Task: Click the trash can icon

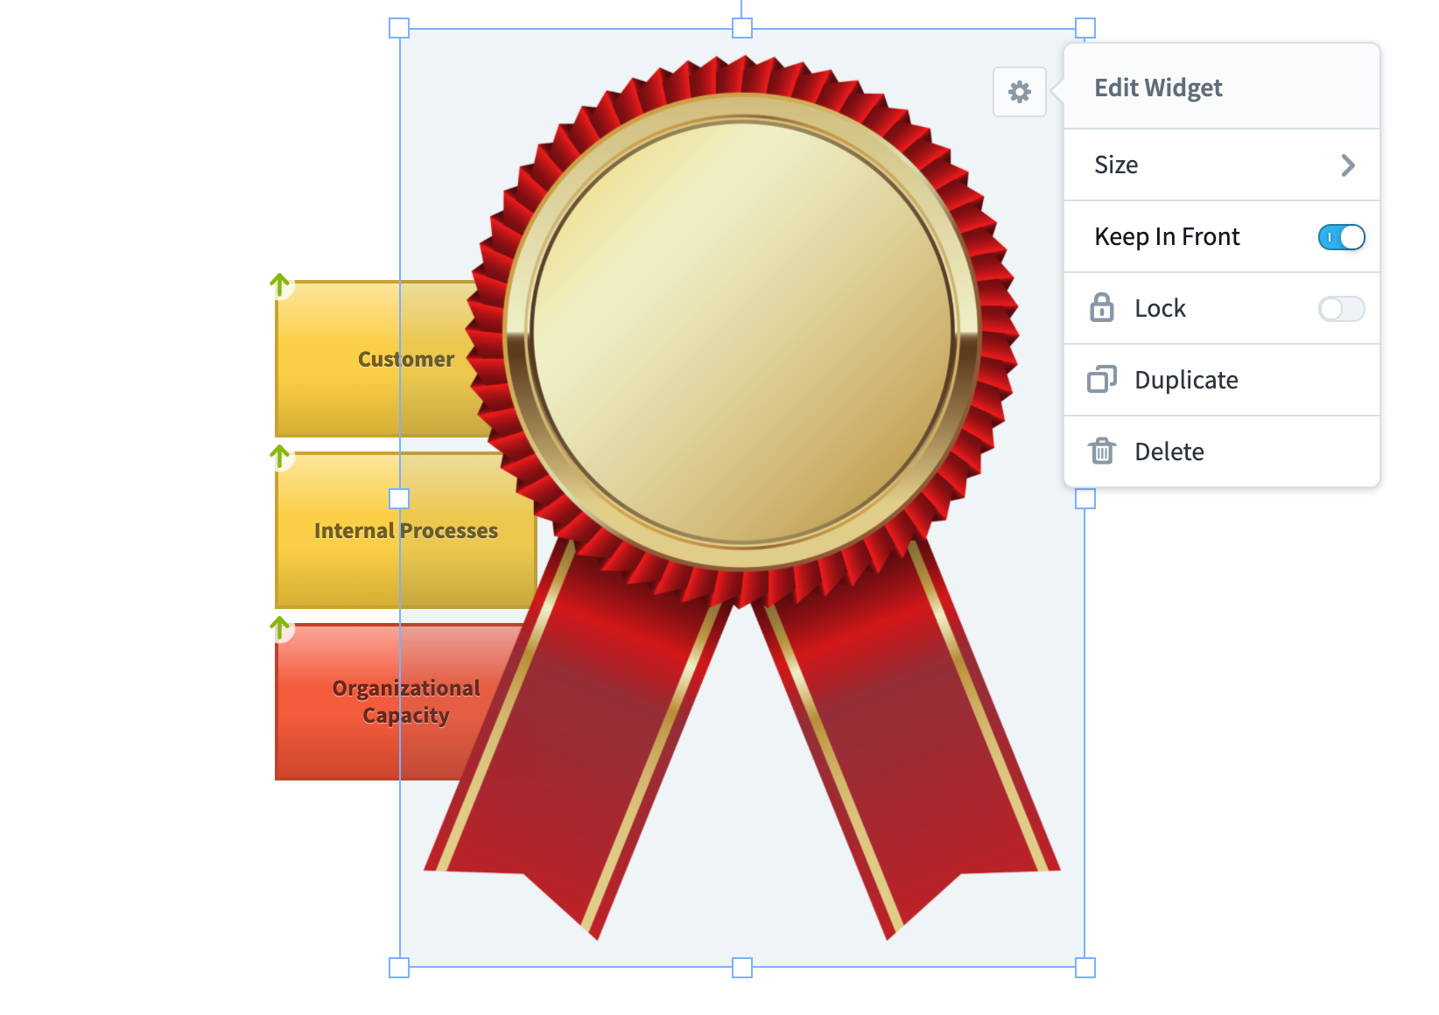Action: pos(1102,451)
